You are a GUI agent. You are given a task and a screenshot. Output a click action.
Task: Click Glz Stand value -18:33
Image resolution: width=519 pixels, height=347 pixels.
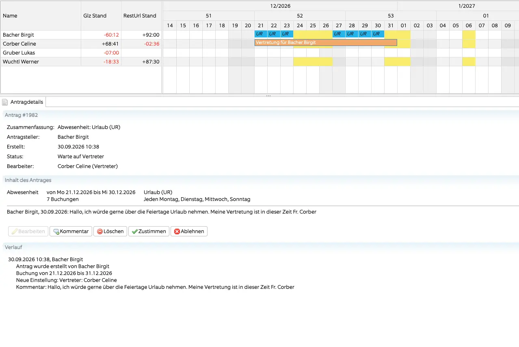coord(110,62)
